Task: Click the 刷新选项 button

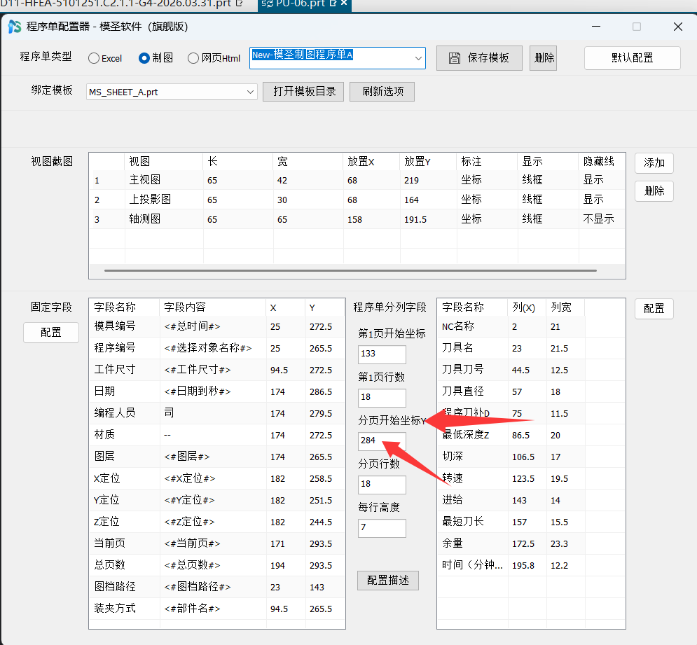Action: 382,92
